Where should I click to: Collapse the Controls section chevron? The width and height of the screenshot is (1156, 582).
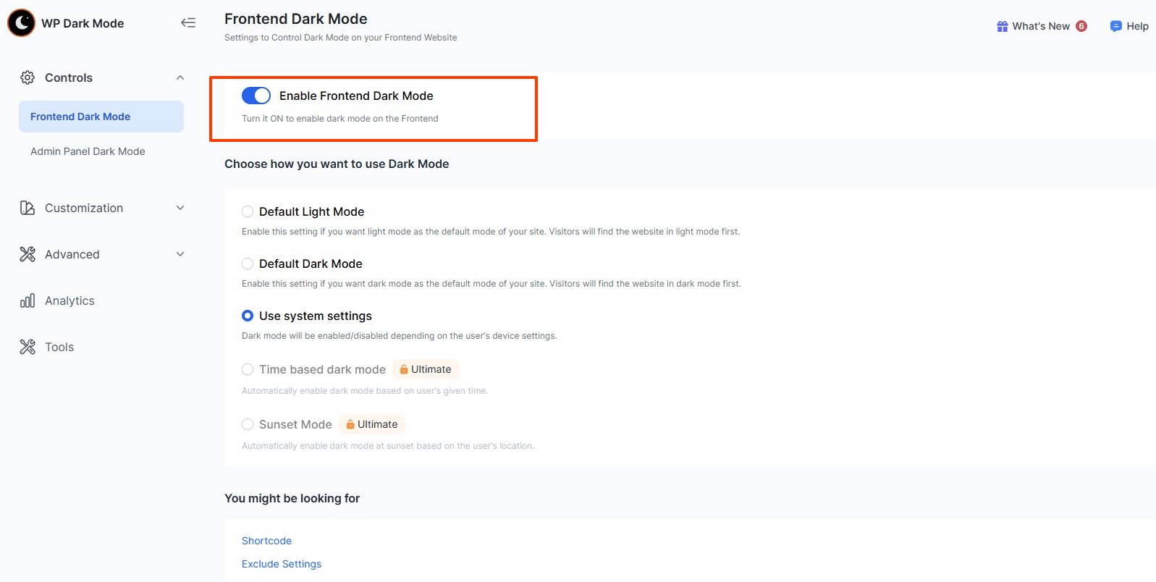(180, 77)
